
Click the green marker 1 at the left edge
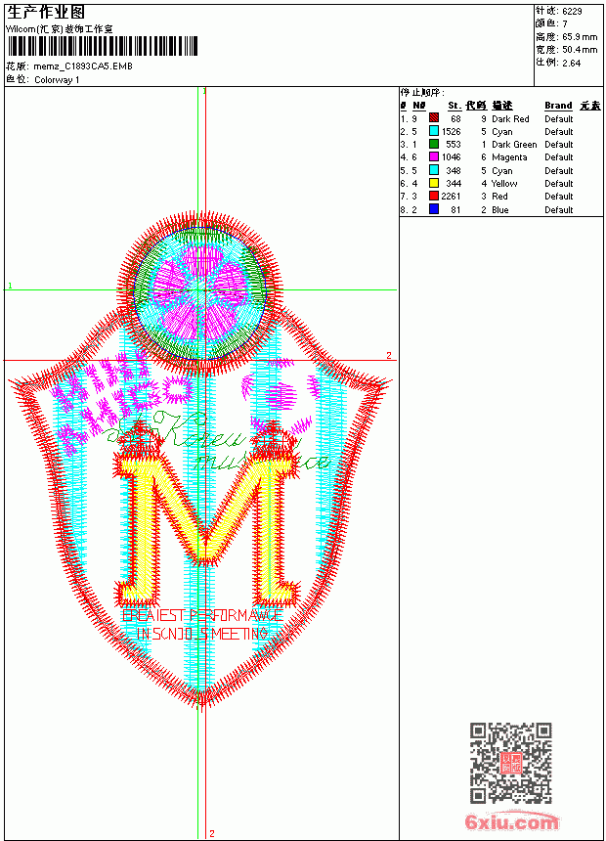point(10,286)
